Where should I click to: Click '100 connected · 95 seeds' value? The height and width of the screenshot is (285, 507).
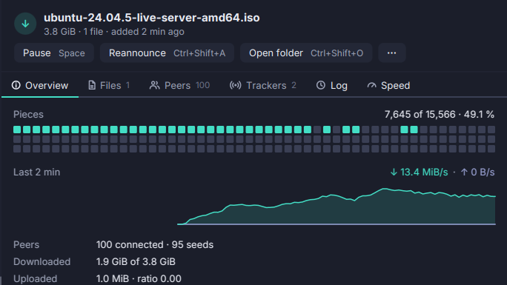tap(155, 244)
